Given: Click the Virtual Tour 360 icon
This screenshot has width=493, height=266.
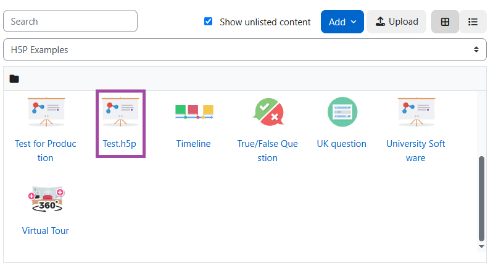Looking at the screenshot, I should tap(46, 199).
